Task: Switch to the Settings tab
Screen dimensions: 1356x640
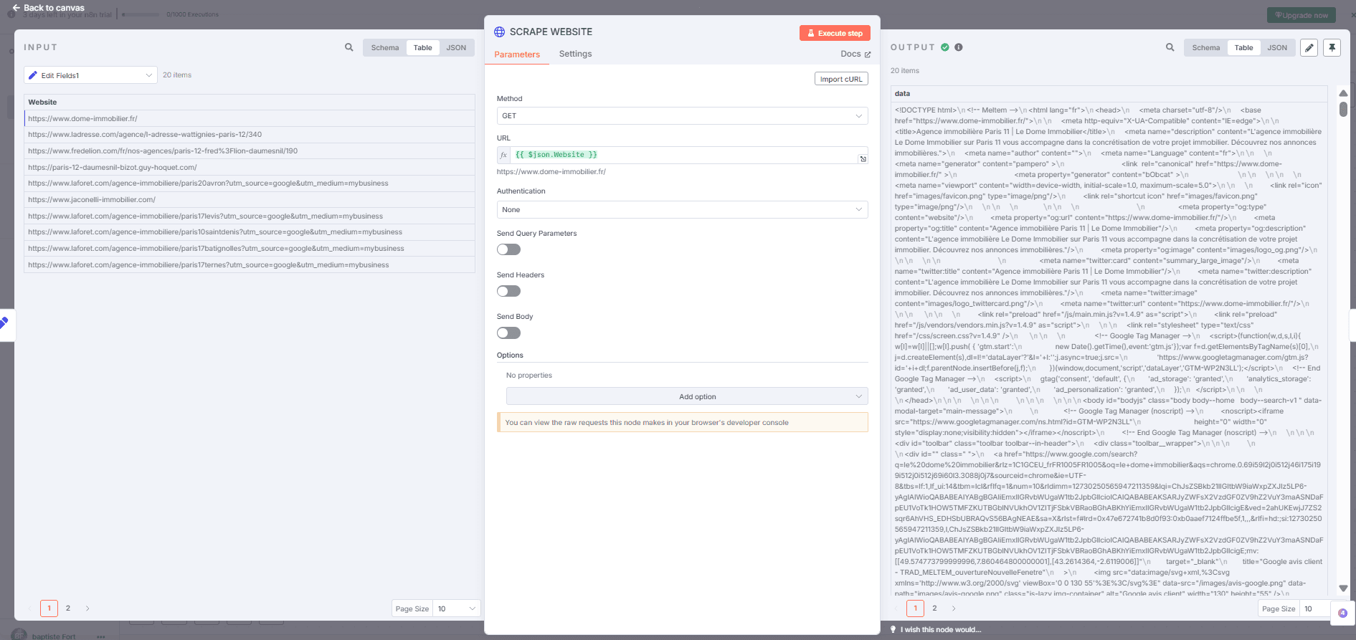Action: click(575, 54)
